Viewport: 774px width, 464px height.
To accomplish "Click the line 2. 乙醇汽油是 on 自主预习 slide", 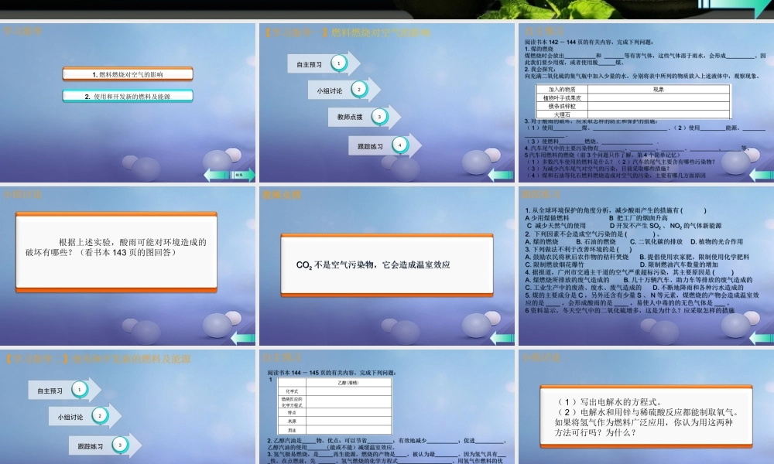I will click(x=386, y=441).
